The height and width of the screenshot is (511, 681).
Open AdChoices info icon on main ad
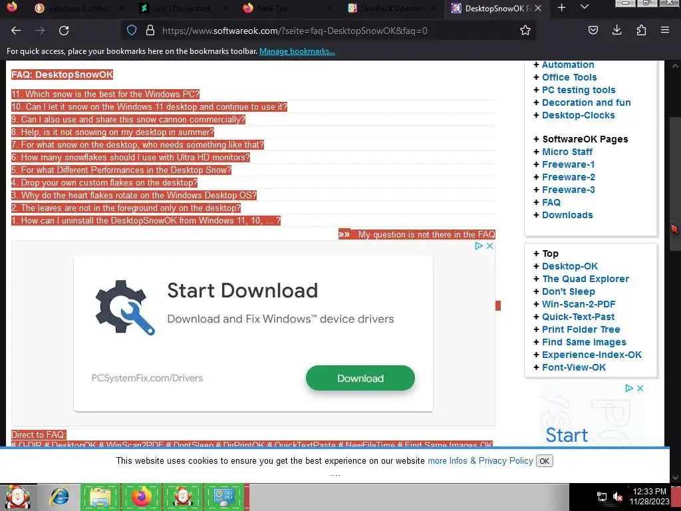tap(479, 246)
